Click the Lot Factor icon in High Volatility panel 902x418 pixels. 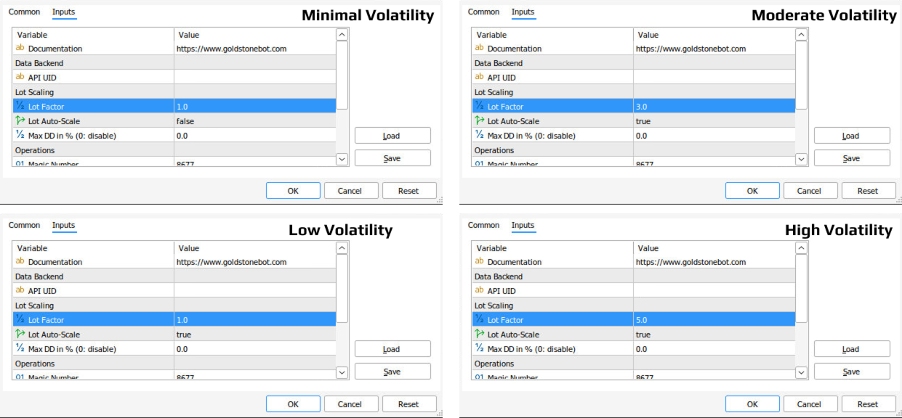coord(479,320)
